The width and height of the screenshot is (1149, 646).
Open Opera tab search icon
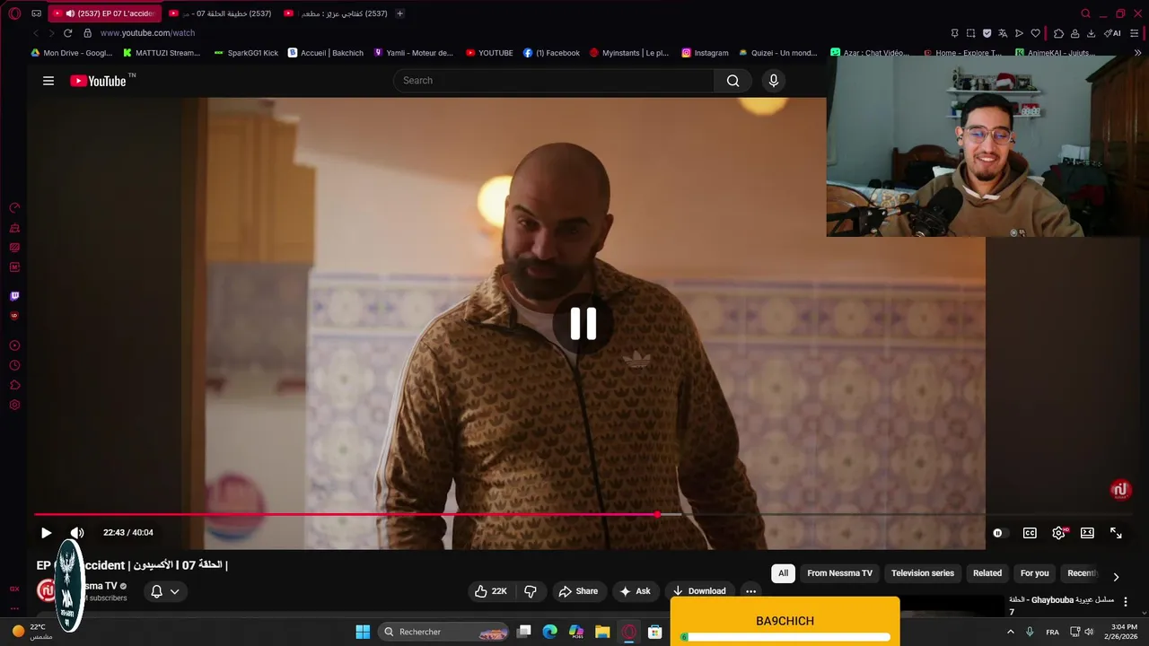[x=1085, y=13]
